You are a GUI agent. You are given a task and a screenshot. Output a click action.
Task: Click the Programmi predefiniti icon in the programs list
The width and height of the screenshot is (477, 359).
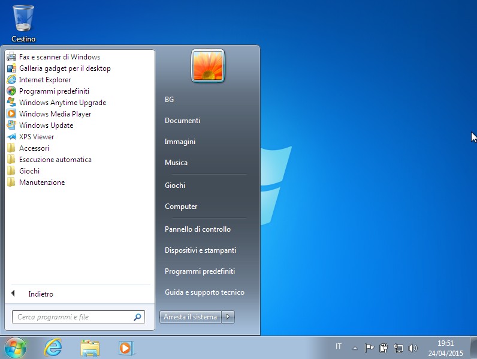tap(11, 91)
